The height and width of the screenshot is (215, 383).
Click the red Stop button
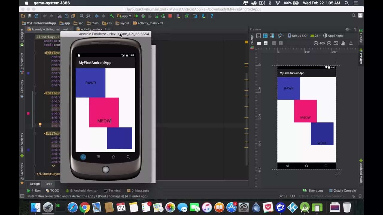point(170,16)
